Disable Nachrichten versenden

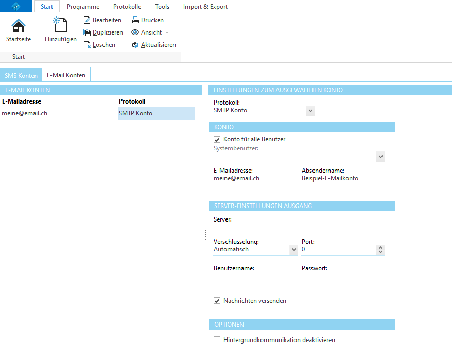click(x=217, y=300)
